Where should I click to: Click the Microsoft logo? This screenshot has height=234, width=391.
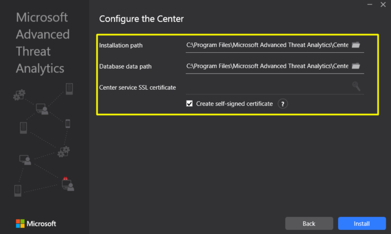point(36,224)
